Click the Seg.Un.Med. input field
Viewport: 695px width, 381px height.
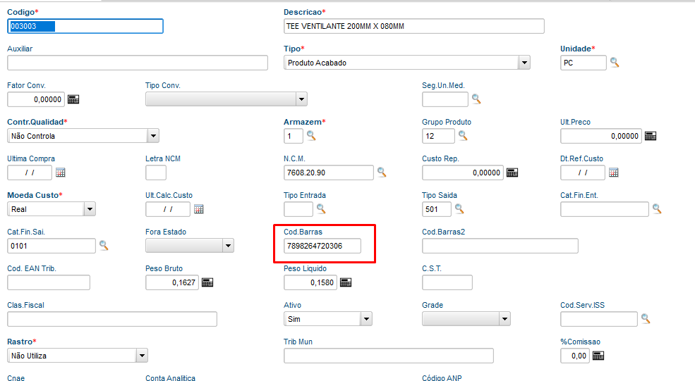coord(445,99)
